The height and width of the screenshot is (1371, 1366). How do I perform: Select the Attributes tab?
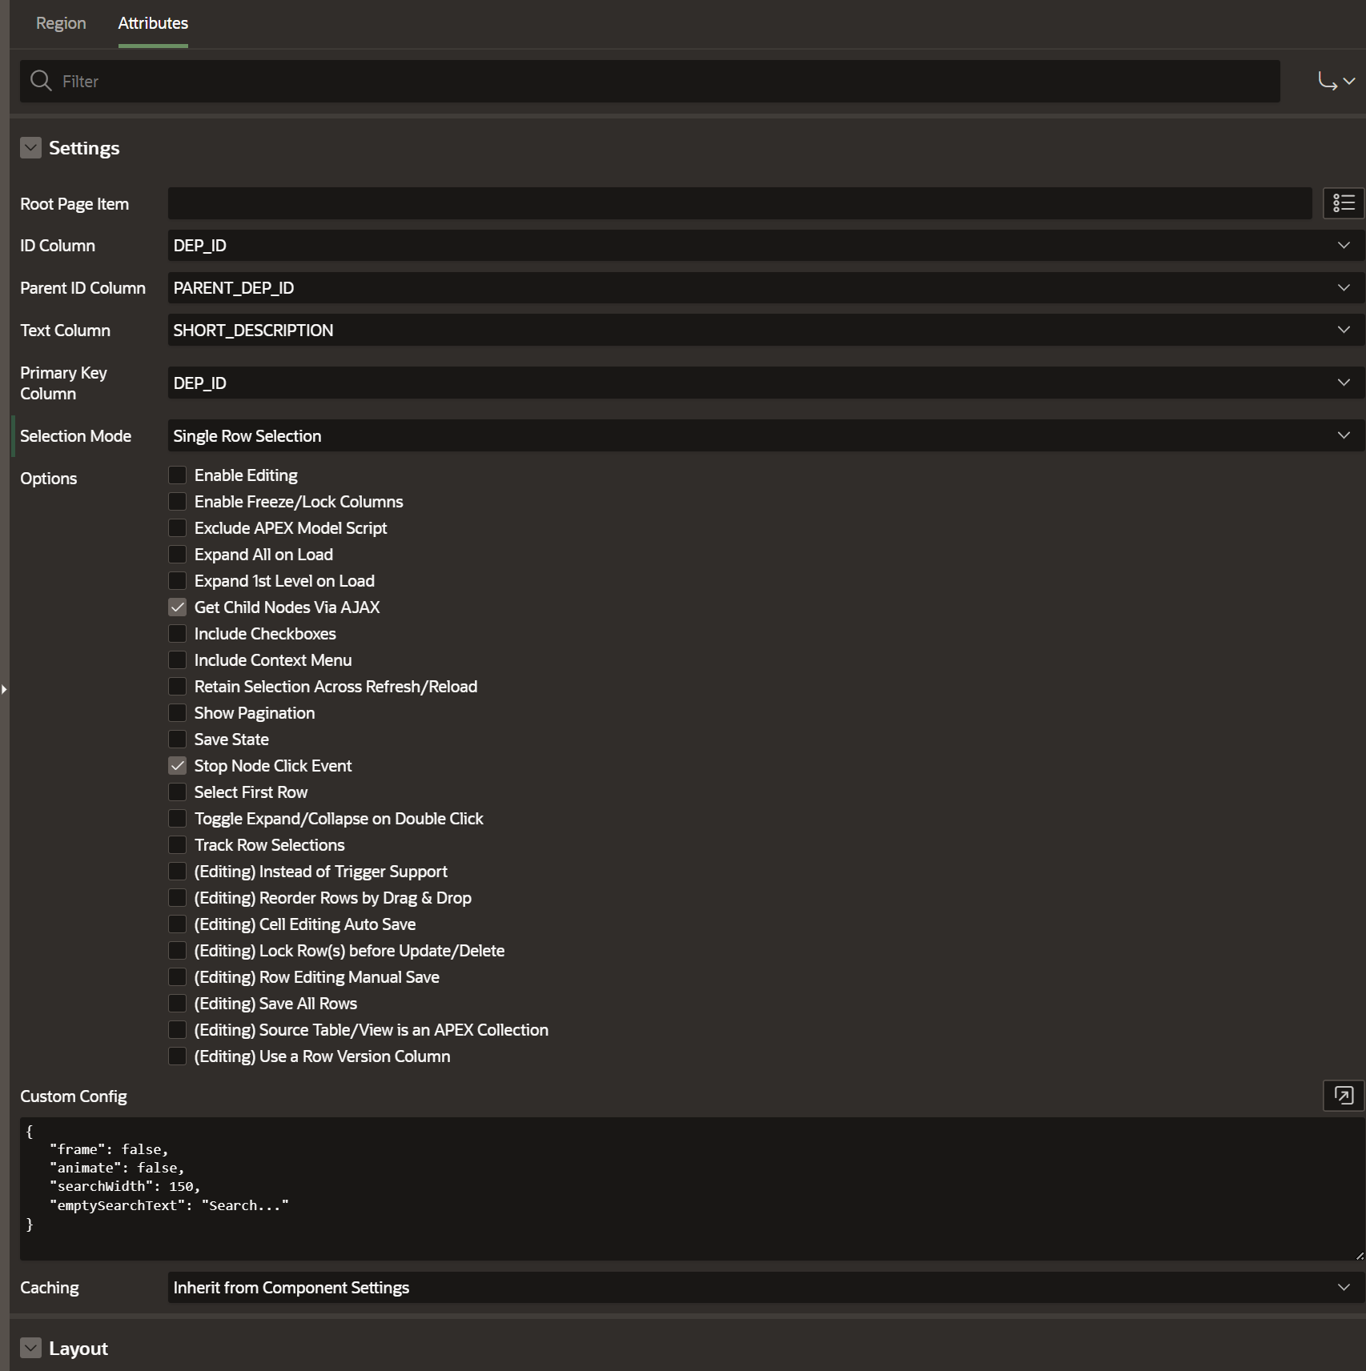pyautogui.click(x=153, y=23)
